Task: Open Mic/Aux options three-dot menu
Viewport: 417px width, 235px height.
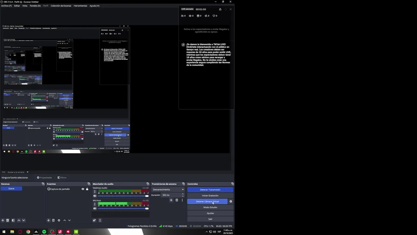Action: click(x=95, y=204)
